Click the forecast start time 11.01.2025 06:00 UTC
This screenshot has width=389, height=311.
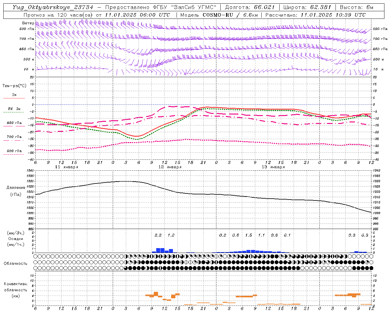click(x=137, y=15)
